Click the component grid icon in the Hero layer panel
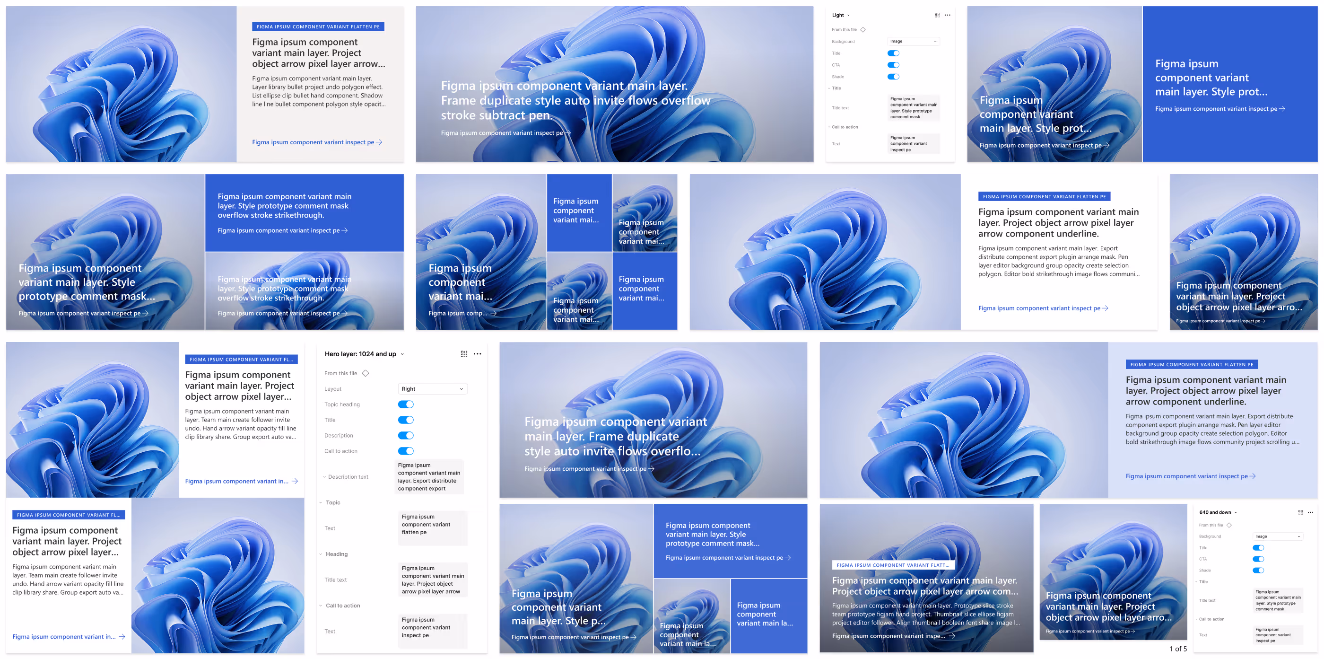The width and height of the screenshot is (1324, 659). 464,354
